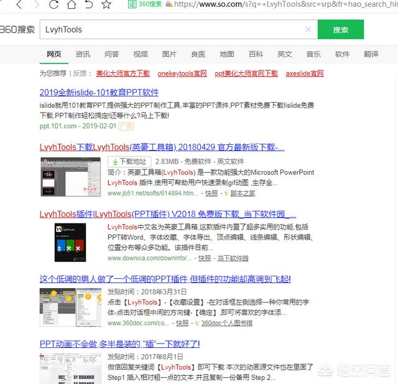Click the 360搜索 certificate badge in address bar
The image size is (398, 384).
(145, 4)
